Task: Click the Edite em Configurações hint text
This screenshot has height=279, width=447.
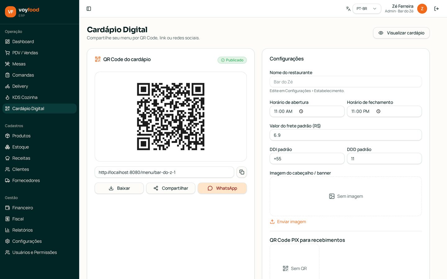Action: (307, 91)
